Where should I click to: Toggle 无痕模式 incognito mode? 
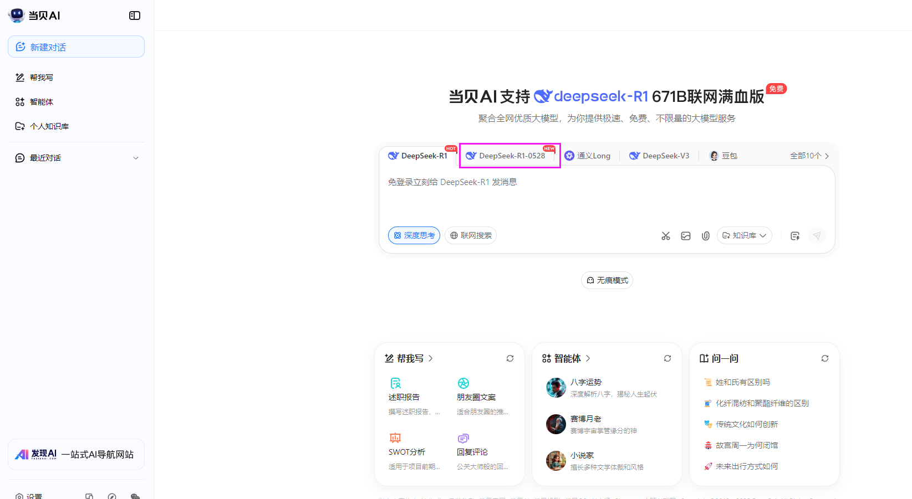tap(607, 280)
